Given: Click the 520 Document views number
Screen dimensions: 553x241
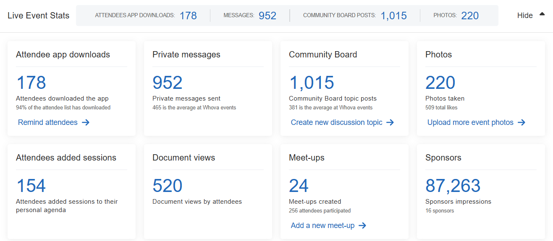Looking at the screenshot, I should pos(167,186).
